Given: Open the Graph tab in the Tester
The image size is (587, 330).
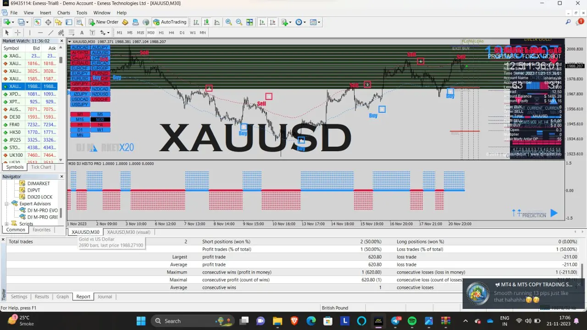Looking at the screenshot, I should [62, 297].
